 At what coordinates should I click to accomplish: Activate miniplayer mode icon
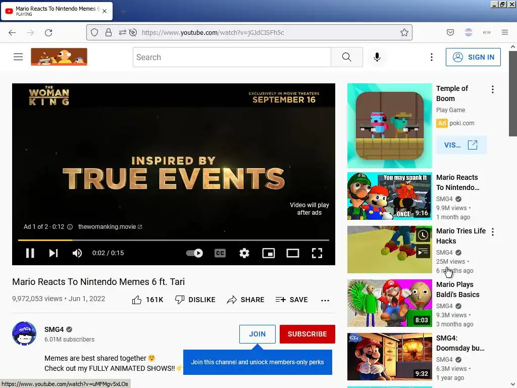click(269, 253)
